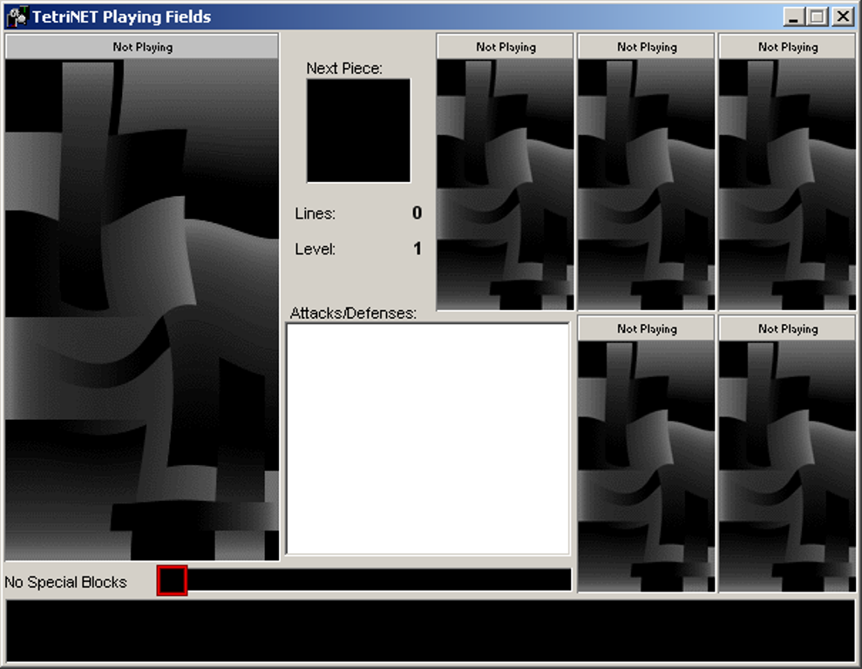Minimize the TetriNET Playing Fields window
Viewport: 862px width, 669px height.
[794, 17]
